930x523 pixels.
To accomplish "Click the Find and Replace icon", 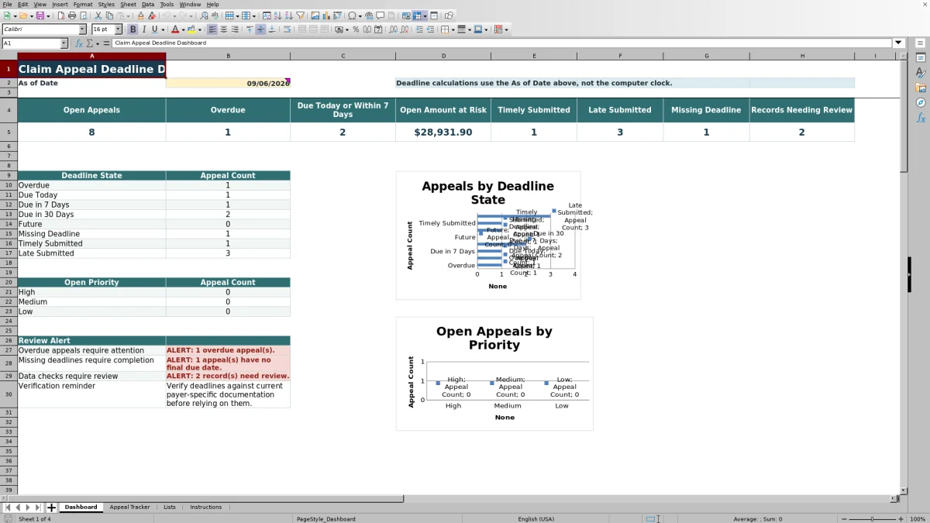I will point(204,15).
